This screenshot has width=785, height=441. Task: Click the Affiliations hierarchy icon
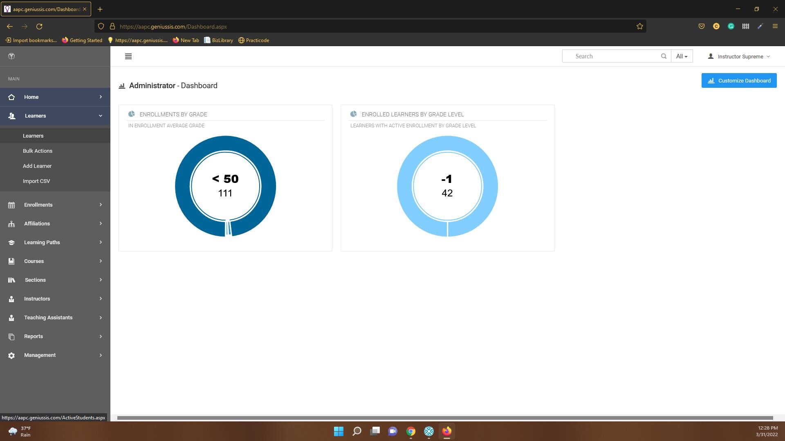pyautogui.click(x=11, y=224)
